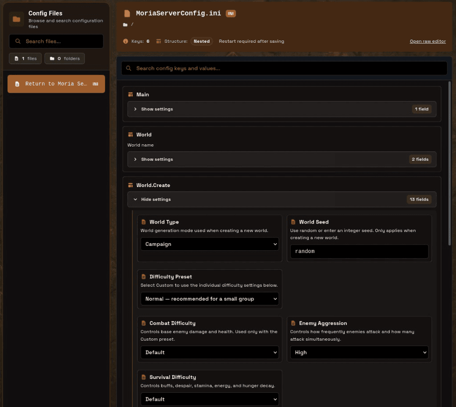
Task: Click the folder icon in the 0 folders chip
Action: pos(52,58)
